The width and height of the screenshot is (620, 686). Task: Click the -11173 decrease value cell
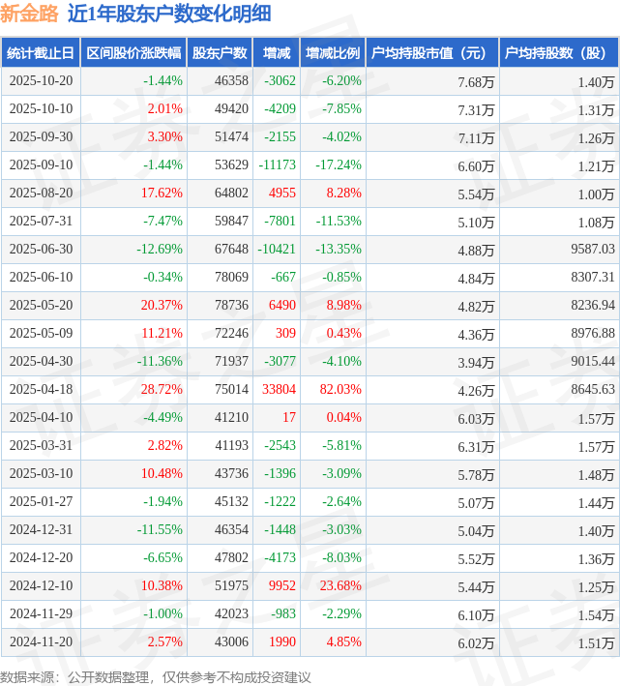(x=277, y=165)
